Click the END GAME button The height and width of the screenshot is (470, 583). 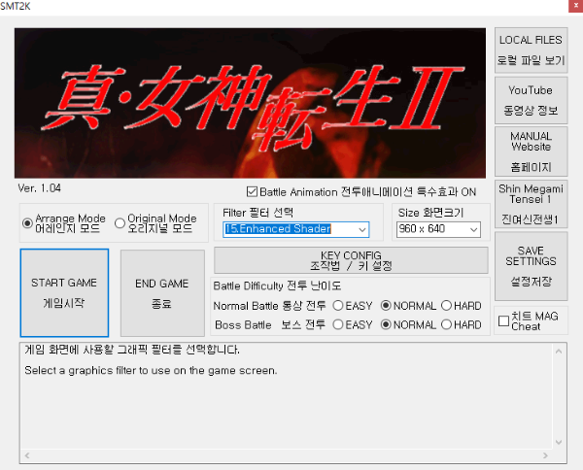click(162, 292)
